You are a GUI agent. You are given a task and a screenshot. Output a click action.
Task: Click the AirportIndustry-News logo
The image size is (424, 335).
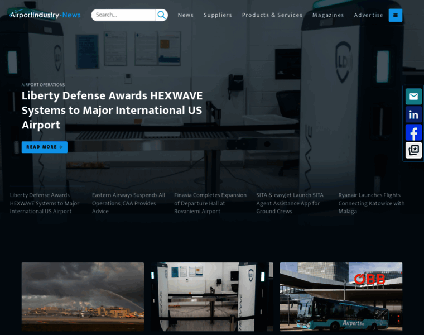tap(45, 15)
